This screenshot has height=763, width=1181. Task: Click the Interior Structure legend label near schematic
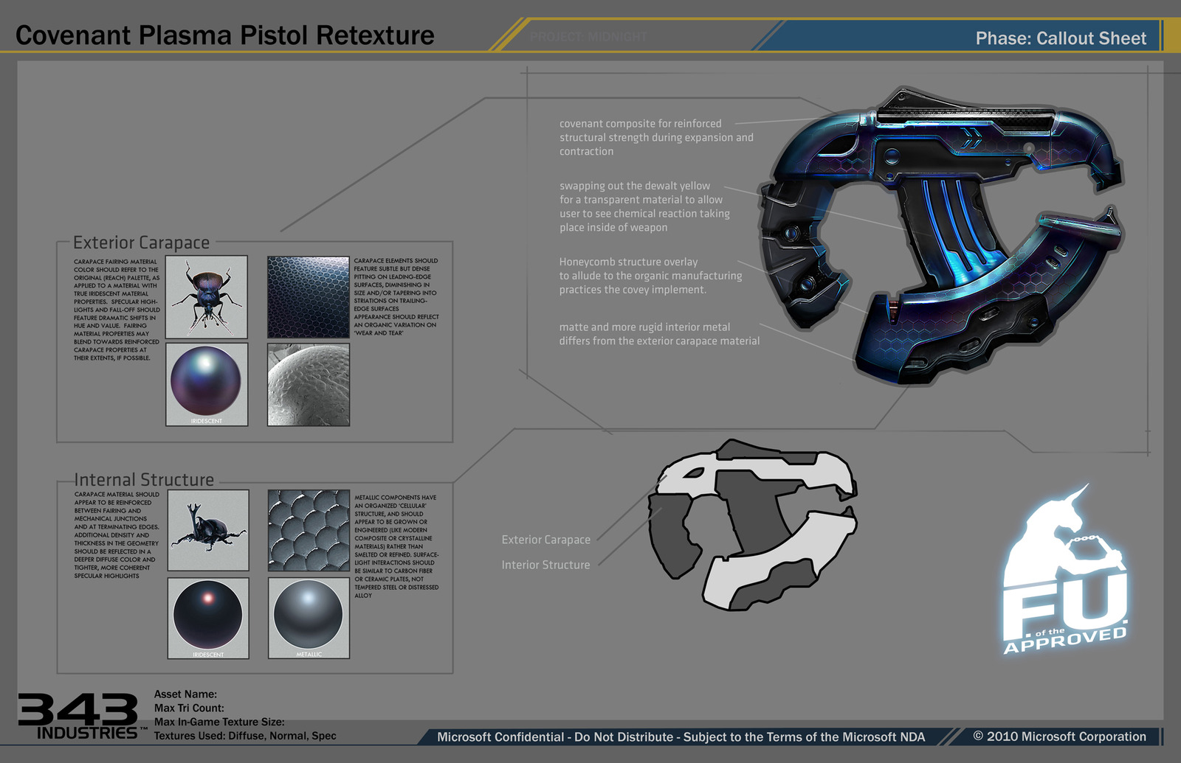point(545,565)
